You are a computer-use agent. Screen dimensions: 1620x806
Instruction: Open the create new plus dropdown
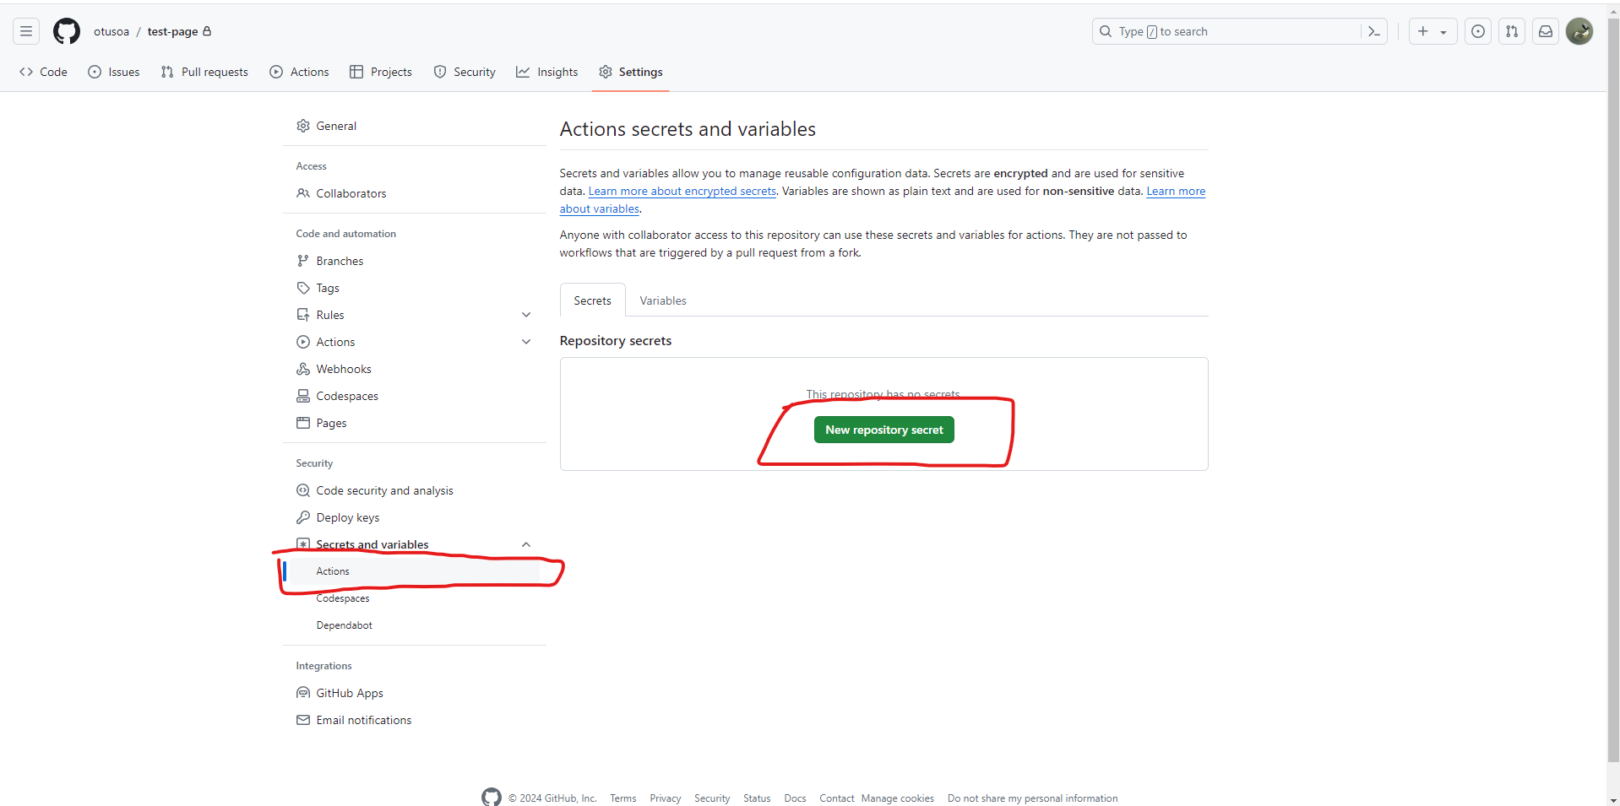click(1432, 31)
